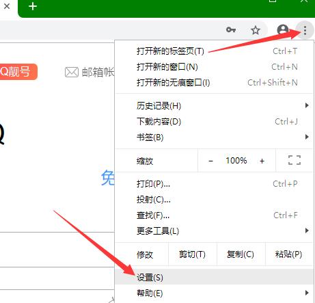Click the 100% zoom level value

236,161
